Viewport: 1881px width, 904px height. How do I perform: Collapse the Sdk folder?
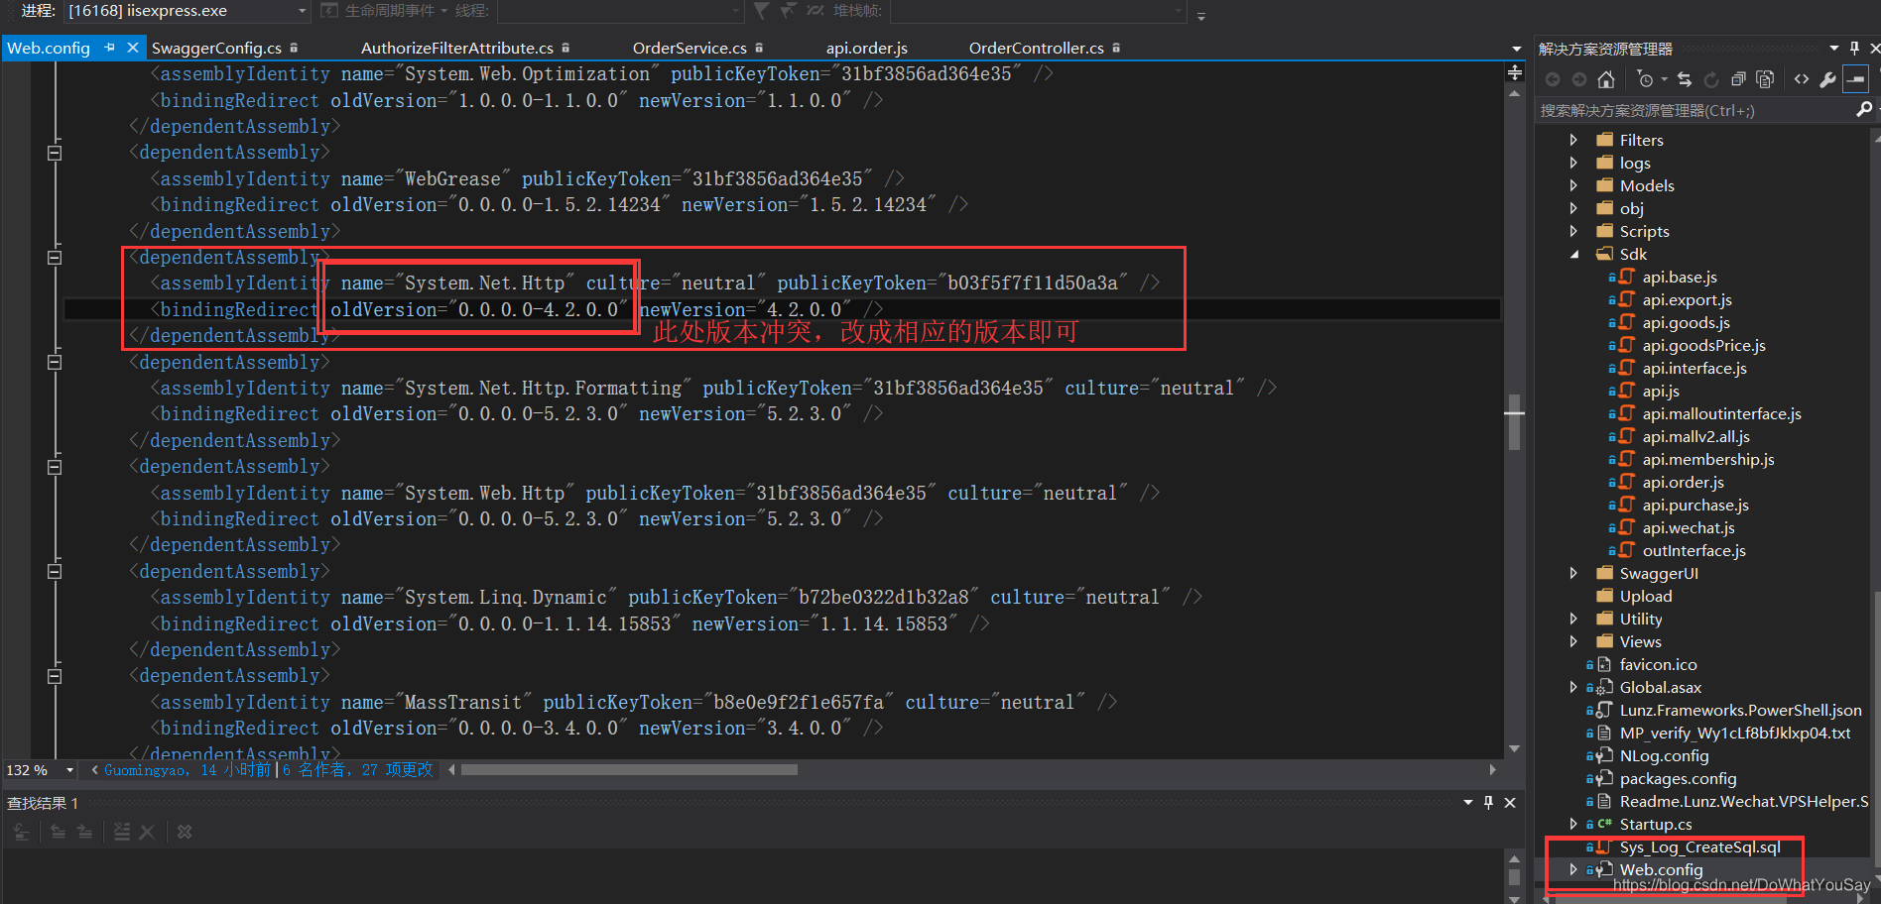[x=1574, y=255]
